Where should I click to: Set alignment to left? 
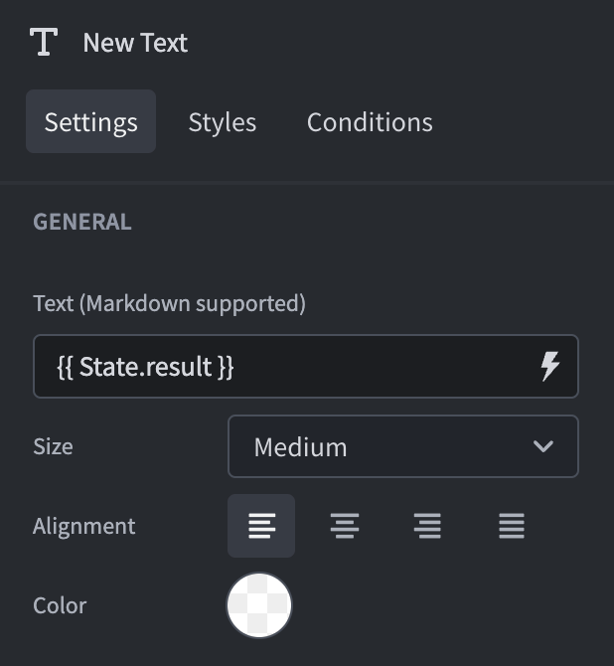click(x=261, y=526)
